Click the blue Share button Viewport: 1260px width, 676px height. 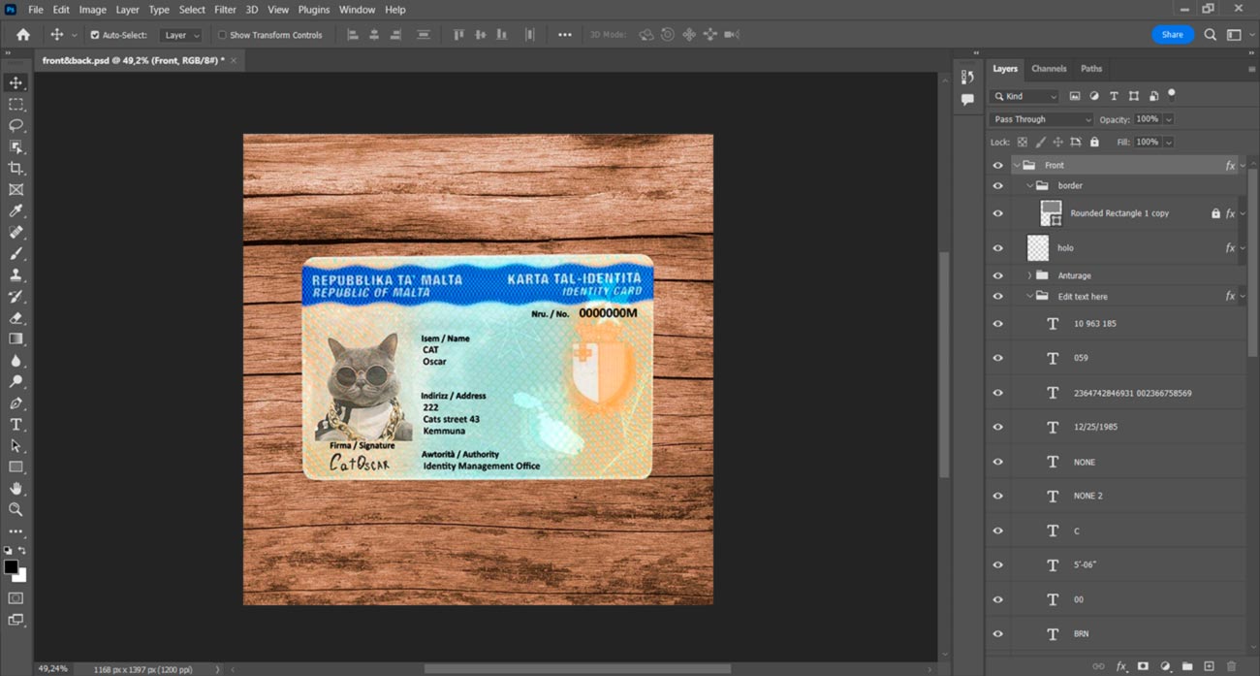[1172, 35]
